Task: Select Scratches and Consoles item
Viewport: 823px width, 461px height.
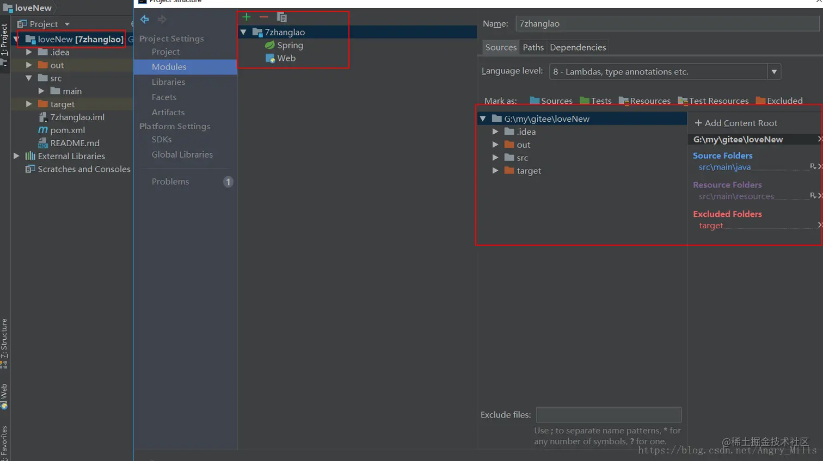Action: pos(78,169)
